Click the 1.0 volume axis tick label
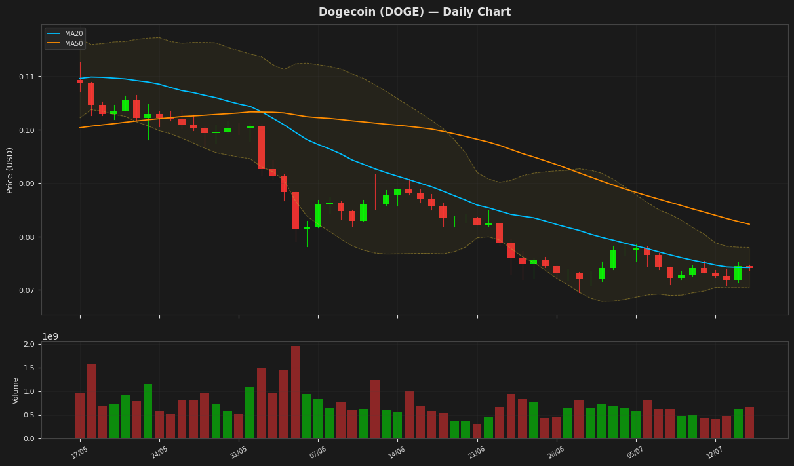This screenshot has width=794, height=466. click(30, 392)
